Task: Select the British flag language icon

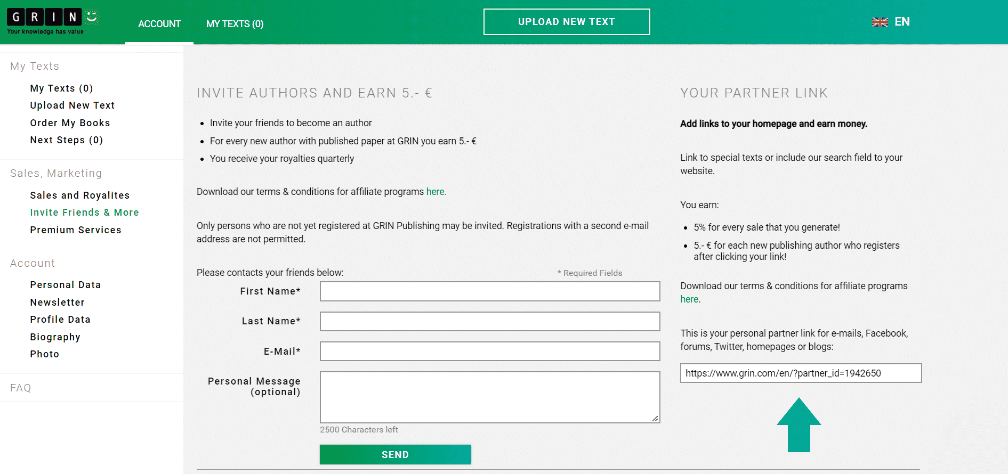Action: 879,22
